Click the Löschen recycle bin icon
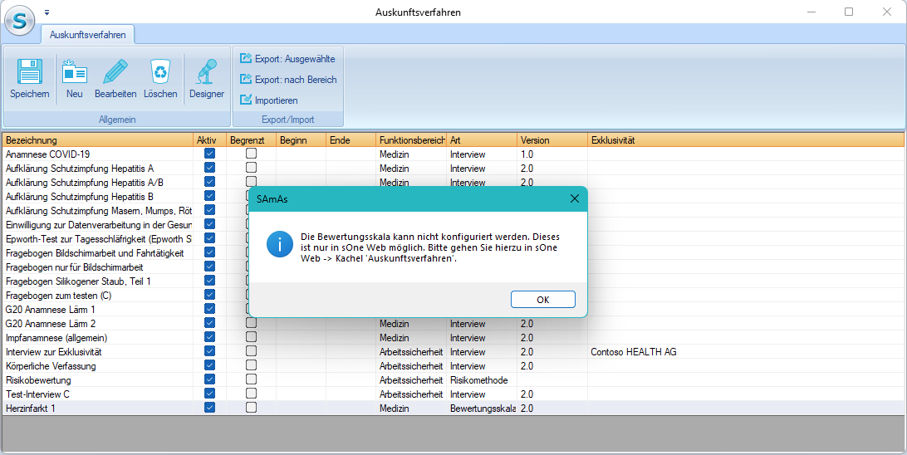Screen dimensions: 907x455 (x=160, y=71)
